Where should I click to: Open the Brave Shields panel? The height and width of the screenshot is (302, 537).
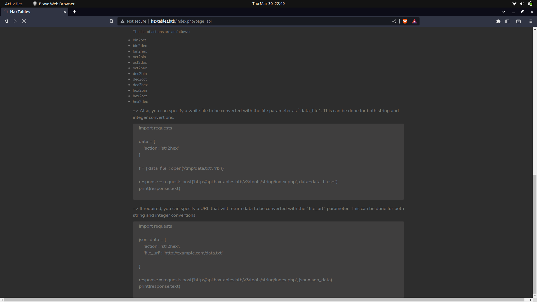point(405,21)
